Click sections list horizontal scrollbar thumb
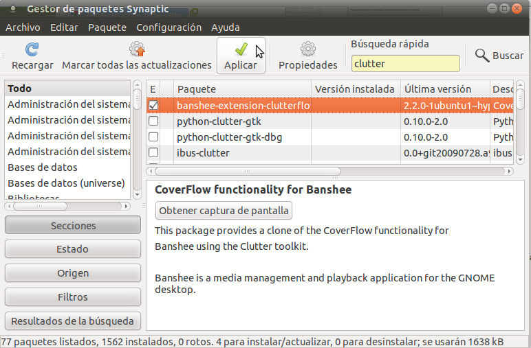The width and height of the screenshot is (531, 348). [40, 206]
